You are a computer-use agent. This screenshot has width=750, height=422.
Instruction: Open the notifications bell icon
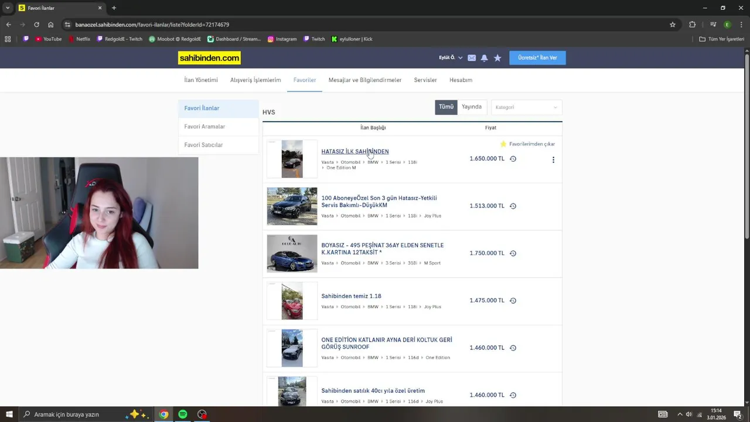point(484,58)
